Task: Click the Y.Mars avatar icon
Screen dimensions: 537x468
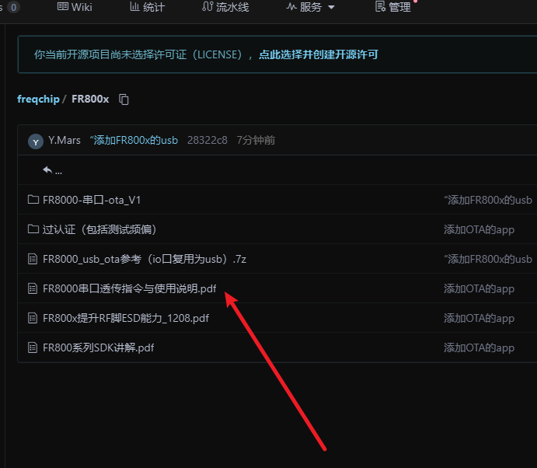Action: [x=35, y=141]
